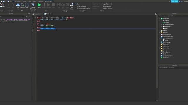This screenshot has height=105, width=188.
Task: Expand the StarterPlayer tree node
Action: click(x=160, y=48)
